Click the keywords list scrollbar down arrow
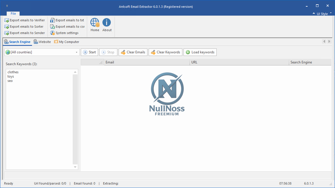Viewport: 335px width, 188px height. pos(75,167)
